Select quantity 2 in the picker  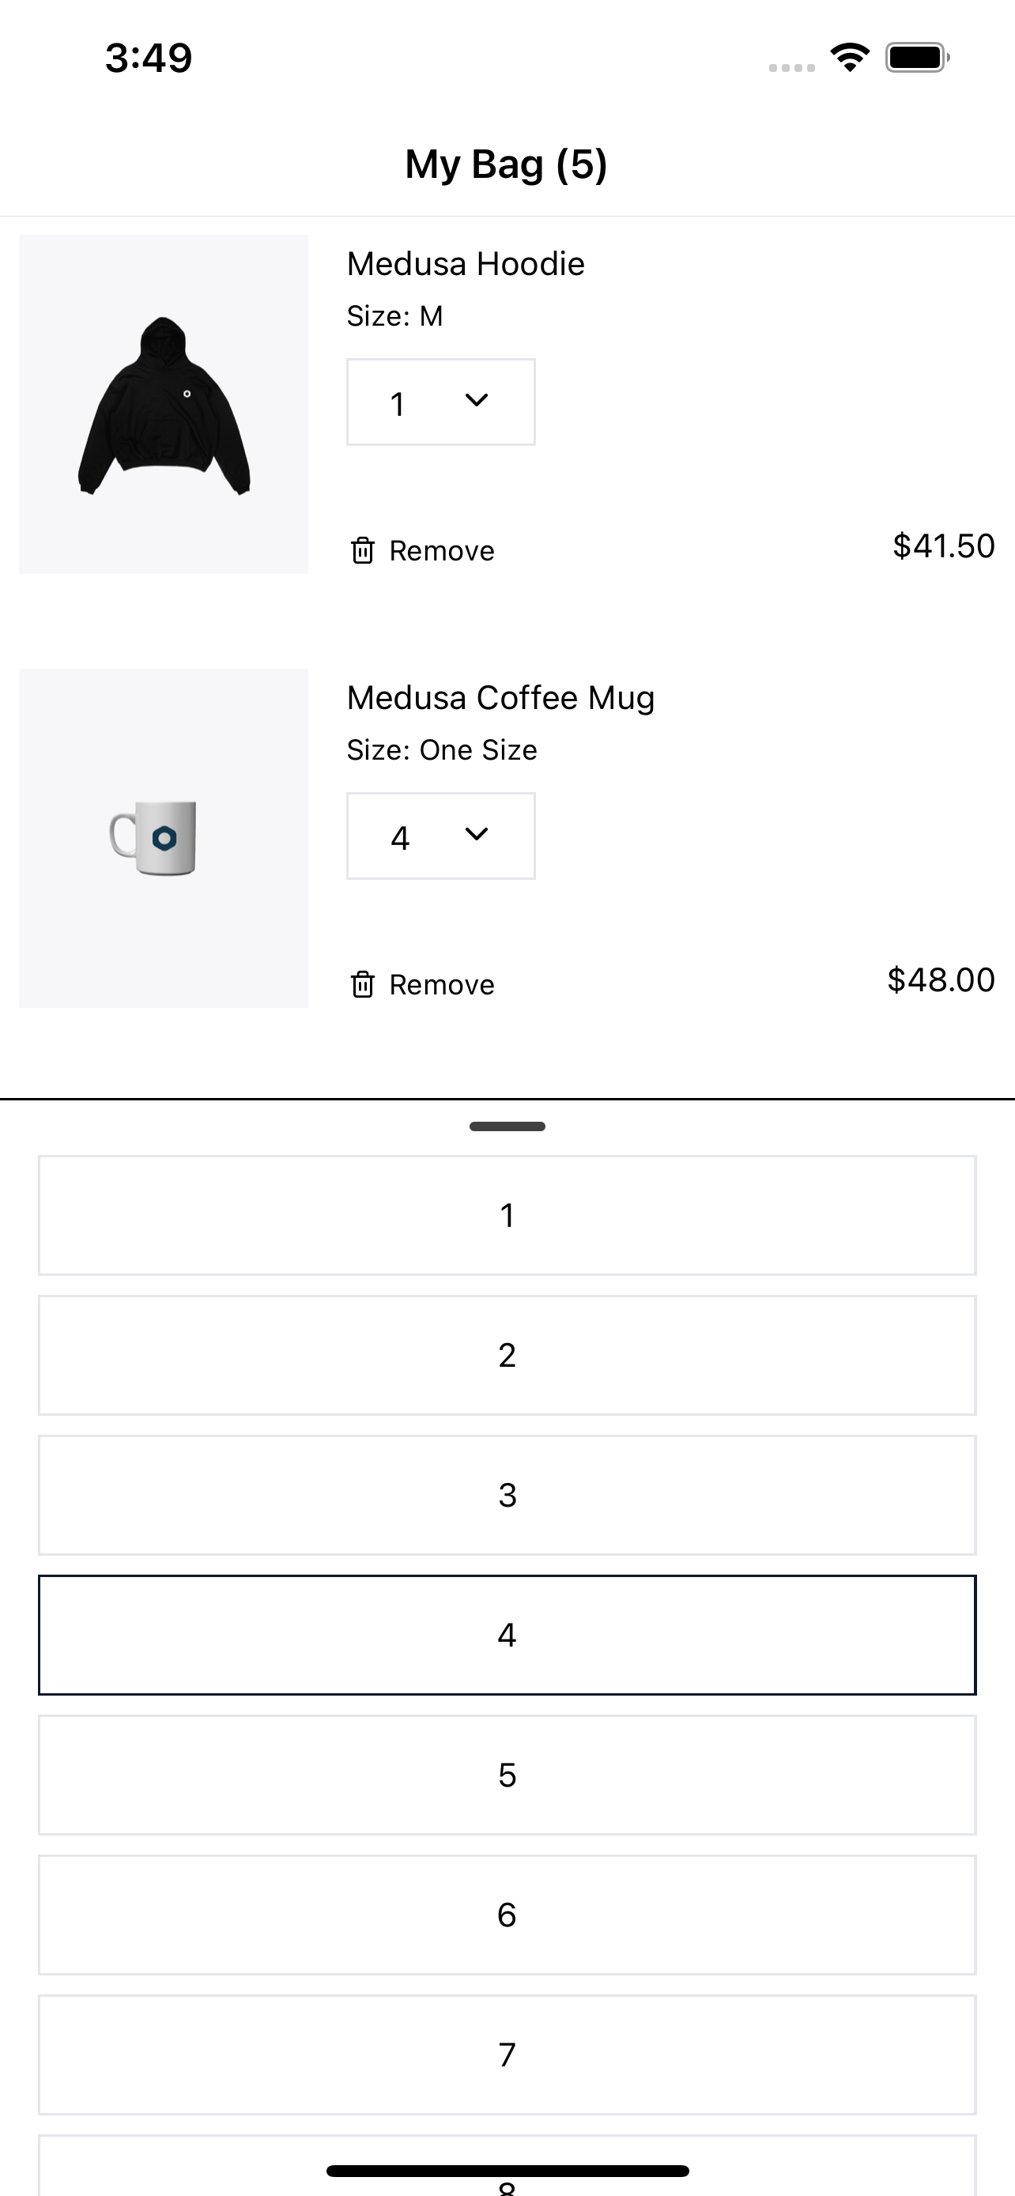pos(507,1356)
